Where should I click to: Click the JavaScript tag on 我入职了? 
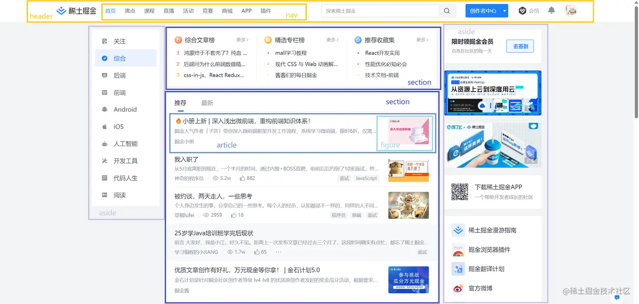[x=366, y=178]
